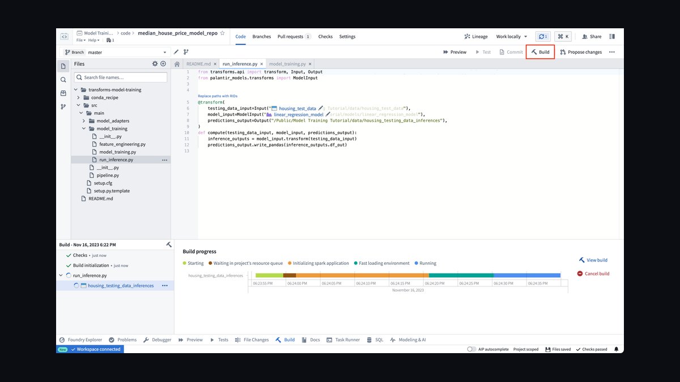Open the File menu dropdown
The image size is (680, 382).
[80, 40]
